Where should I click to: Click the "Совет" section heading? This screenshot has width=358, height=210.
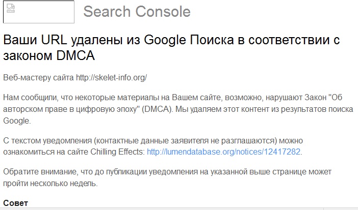[16, 203]
